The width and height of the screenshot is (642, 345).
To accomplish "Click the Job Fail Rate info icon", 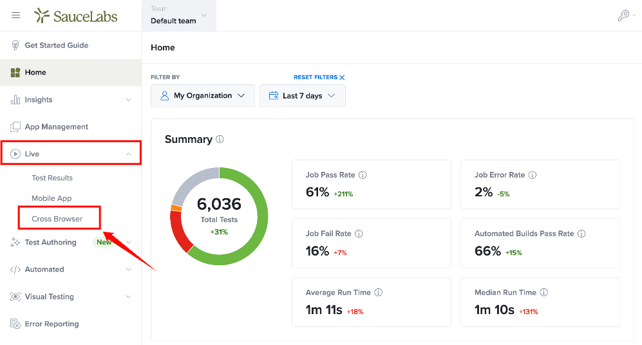I will pos(359,234).
